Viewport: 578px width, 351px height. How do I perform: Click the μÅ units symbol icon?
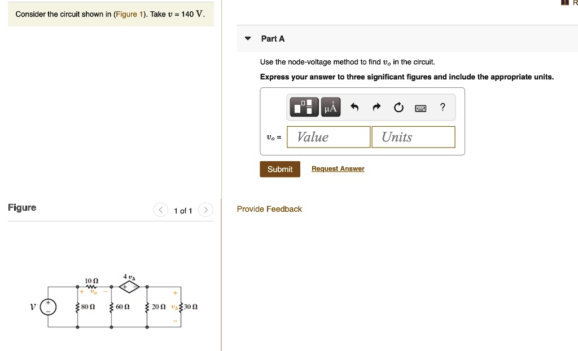click(x=330, y=106)
